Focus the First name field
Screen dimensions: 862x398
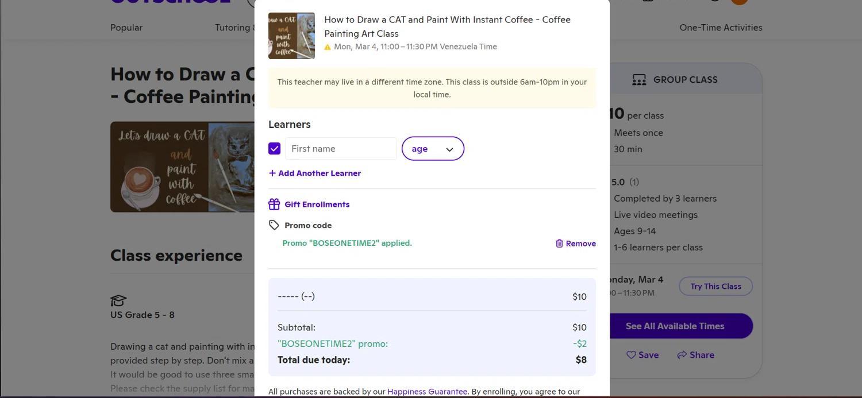pyautogui.click(x=341, y=149)
